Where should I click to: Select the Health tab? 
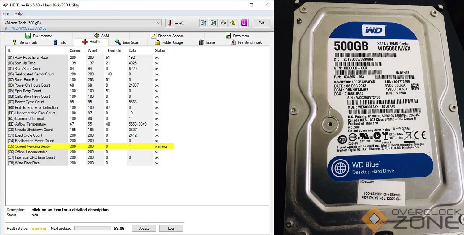91,42
